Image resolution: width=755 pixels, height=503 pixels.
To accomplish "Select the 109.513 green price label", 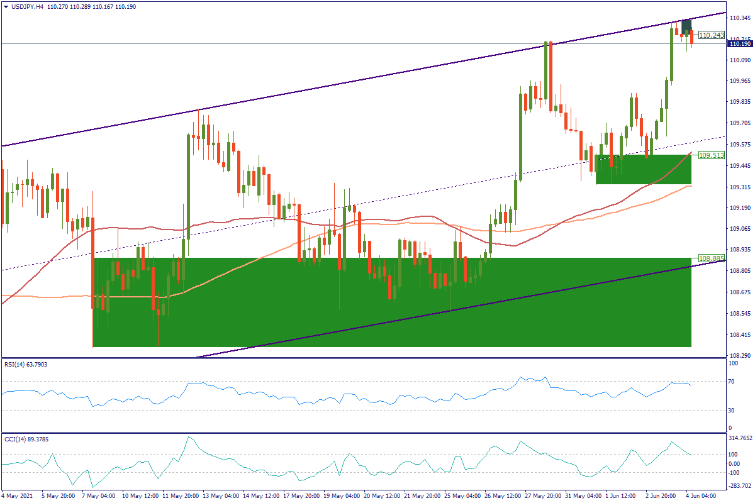I will [711, 155].
